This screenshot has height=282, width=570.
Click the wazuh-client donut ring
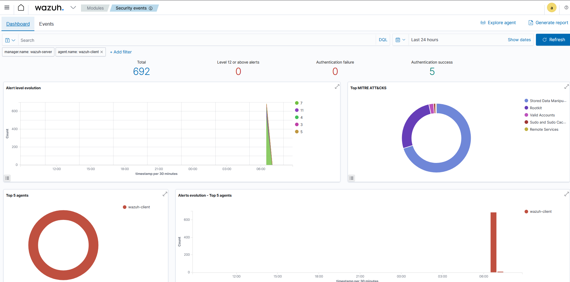point(63,215)
